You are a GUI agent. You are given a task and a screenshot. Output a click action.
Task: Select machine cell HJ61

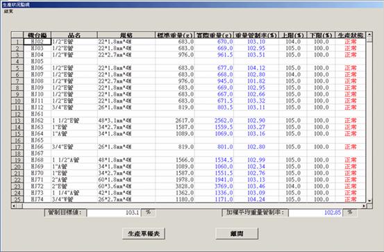pyautogui.click(x=37, y=114)
